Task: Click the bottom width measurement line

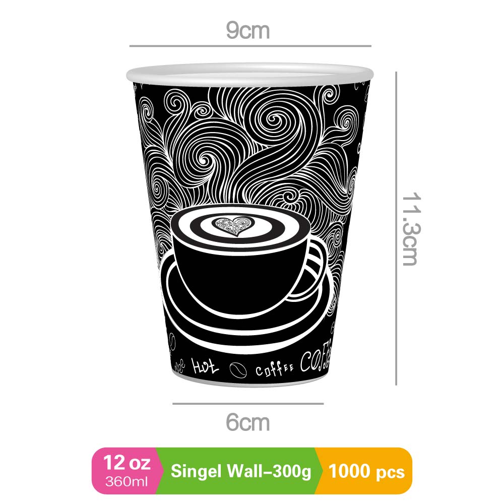Action: click(x=248, y=403)
